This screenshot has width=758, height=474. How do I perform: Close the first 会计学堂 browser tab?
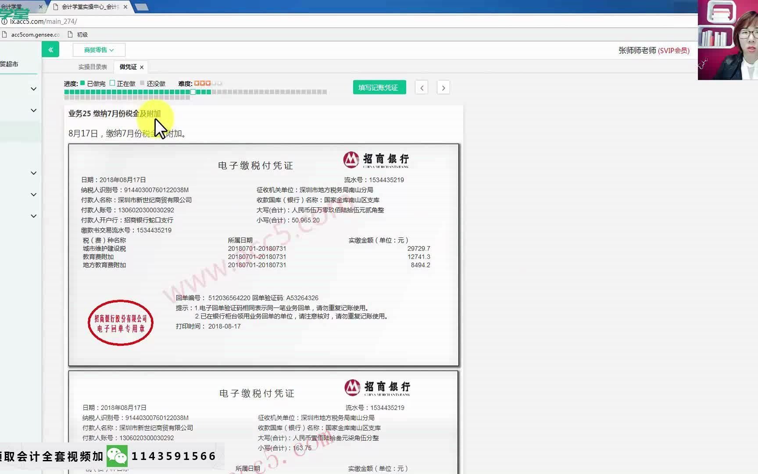tap(41, 7)
